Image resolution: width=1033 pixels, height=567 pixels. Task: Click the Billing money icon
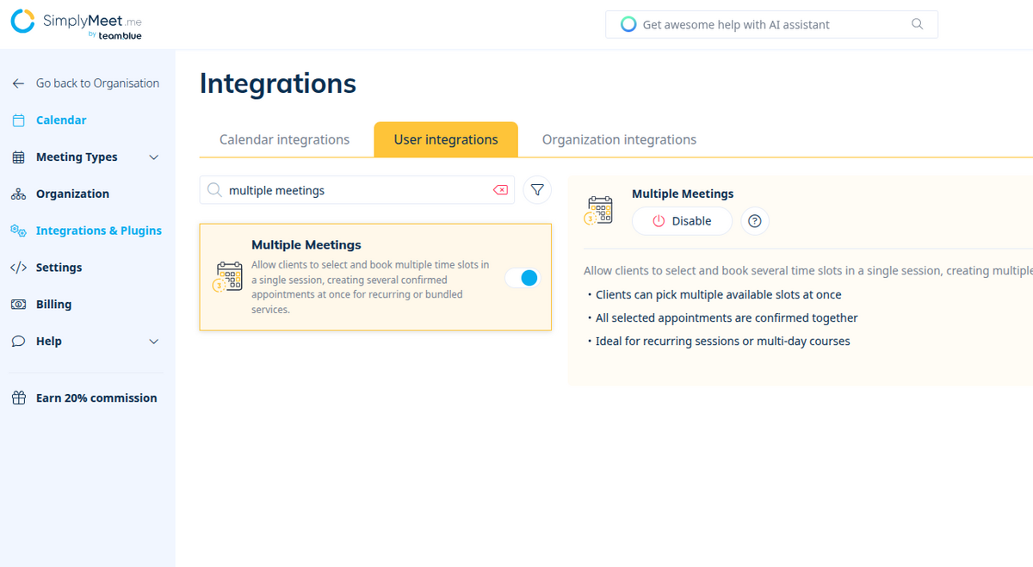point(18,305)
